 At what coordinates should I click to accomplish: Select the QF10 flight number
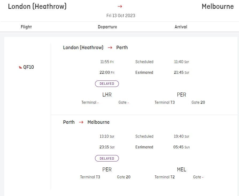click(x=29, y=67)
